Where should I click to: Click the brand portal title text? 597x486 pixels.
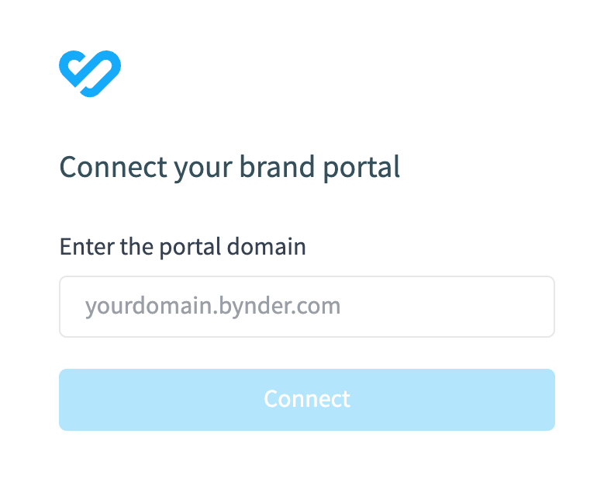229,167
